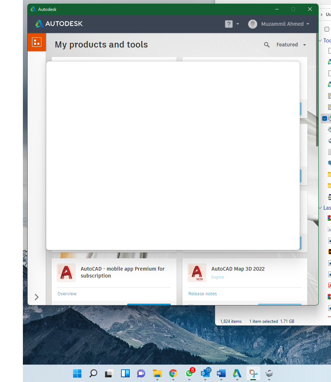Open Microsoft Word from the taskbar
This screenshot has height=382, width=331.
221,373
